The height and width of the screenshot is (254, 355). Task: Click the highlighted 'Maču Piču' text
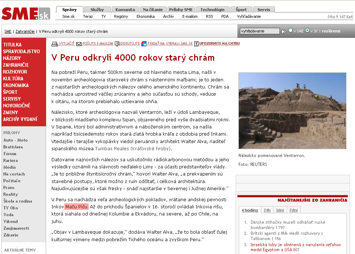pyautogui.click(x=77, y=207)
